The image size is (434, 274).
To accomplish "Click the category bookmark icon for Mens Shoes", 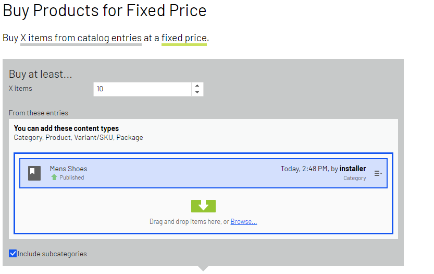I will click(34, 173).
